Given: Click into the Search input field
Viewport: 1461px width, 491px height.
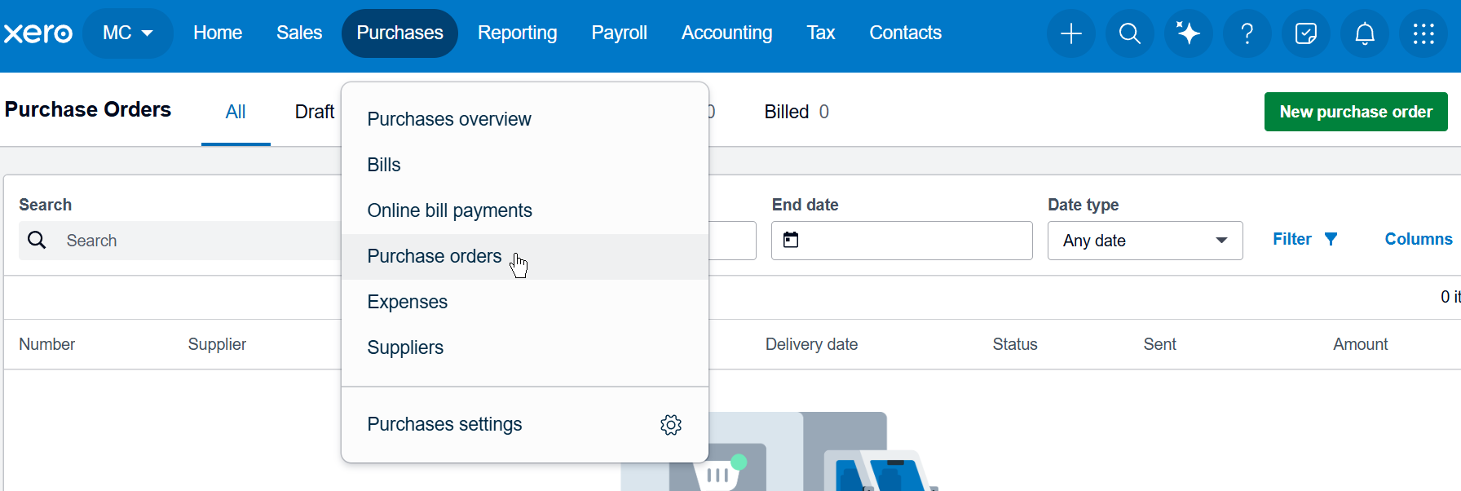Looking at the screenshot, I should tap(179, 241).
